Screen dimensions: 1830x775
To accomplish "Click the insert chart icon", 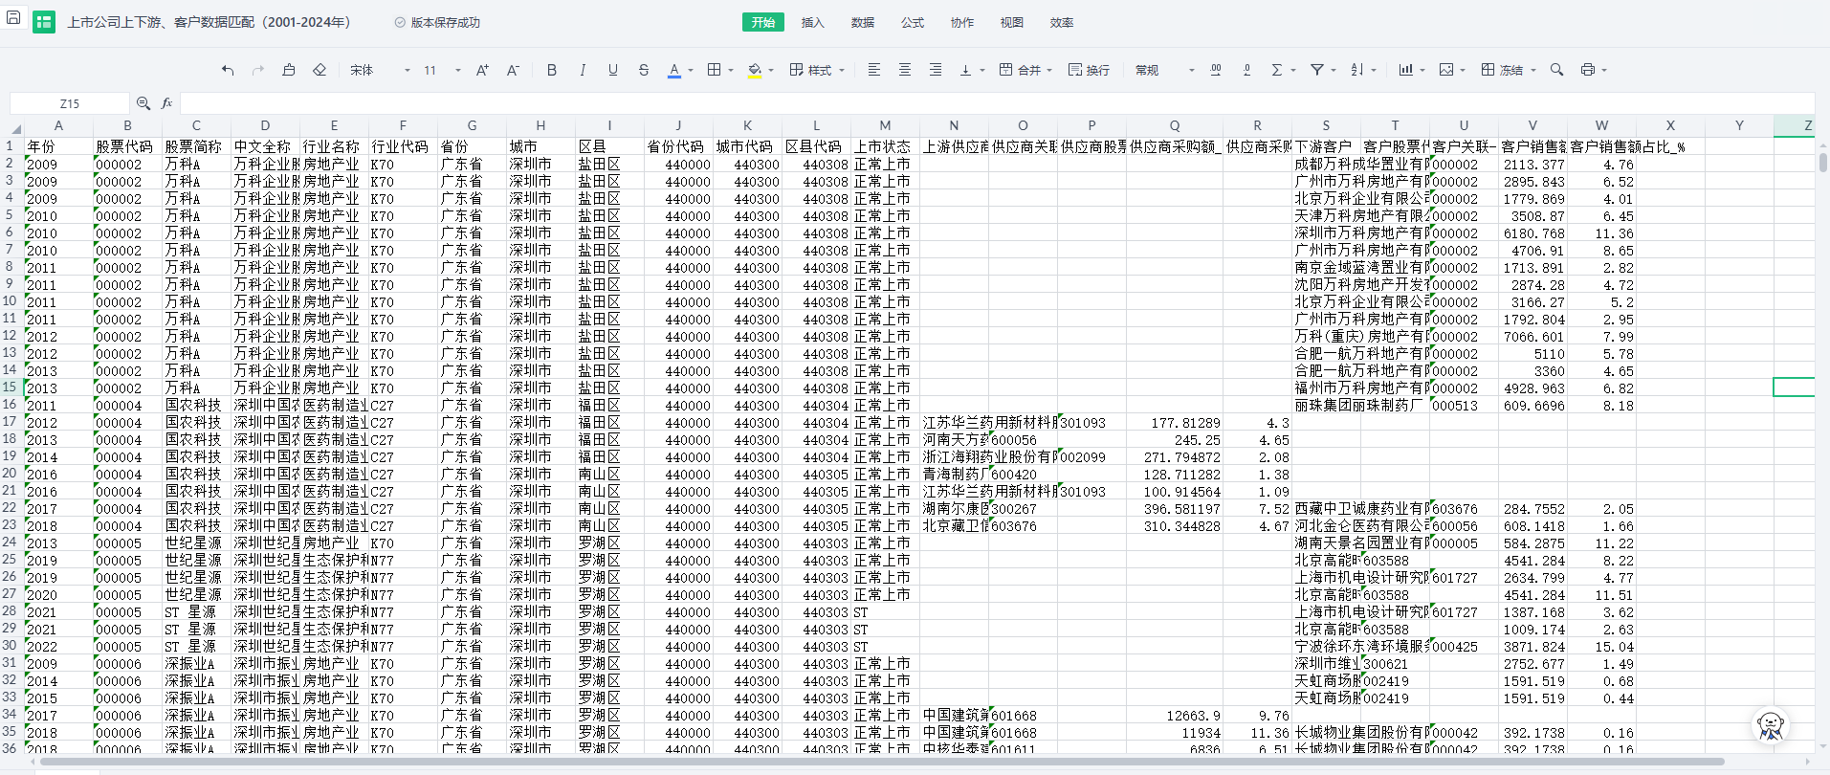I will [1405, 70].
